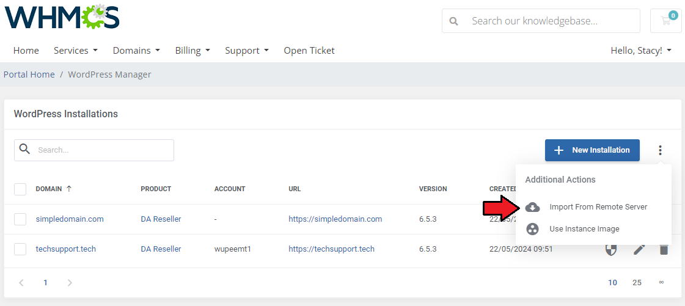
Task: Click the Use Instance Image icon
Action: pos(532,228)
